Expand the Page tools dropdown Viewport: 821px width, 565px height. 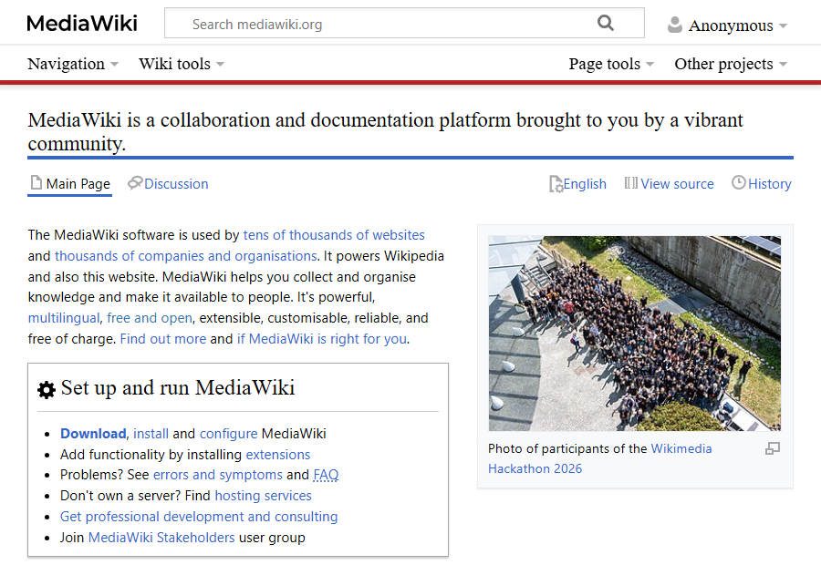[x=611, y=64]
